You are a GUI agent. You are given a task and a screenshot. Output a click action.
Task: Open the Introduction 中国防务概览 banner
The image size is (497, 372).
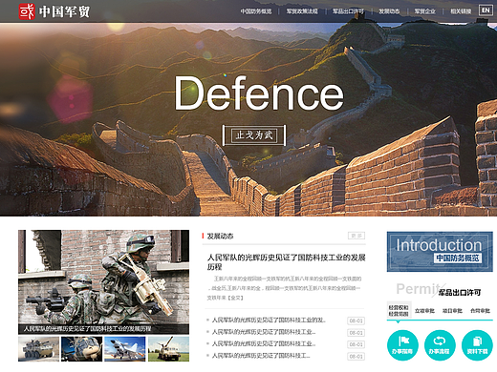click(440, 252)
